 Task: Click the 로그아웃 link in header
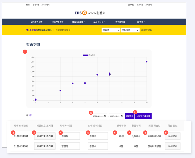(x=140, y=5)
